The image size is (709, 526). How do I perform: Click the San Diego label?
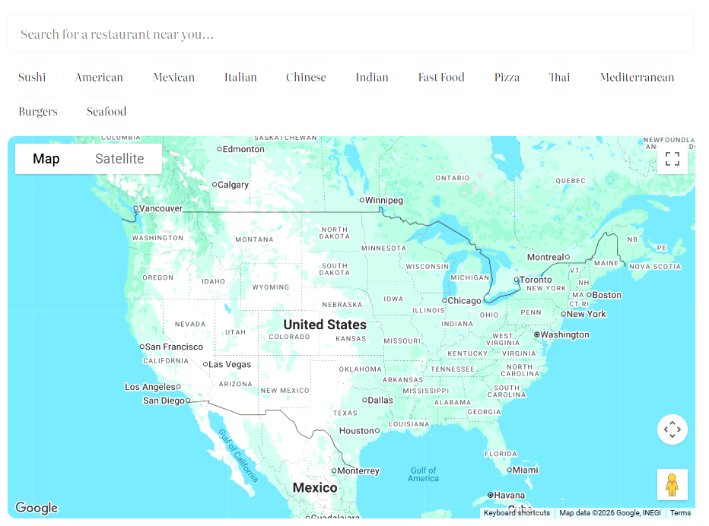(164, 401)
